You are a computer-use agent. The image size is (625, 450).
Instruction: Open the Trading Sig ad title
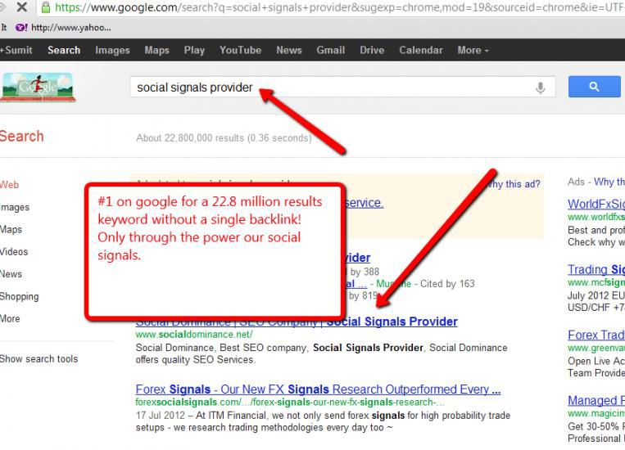click(596, 270)
